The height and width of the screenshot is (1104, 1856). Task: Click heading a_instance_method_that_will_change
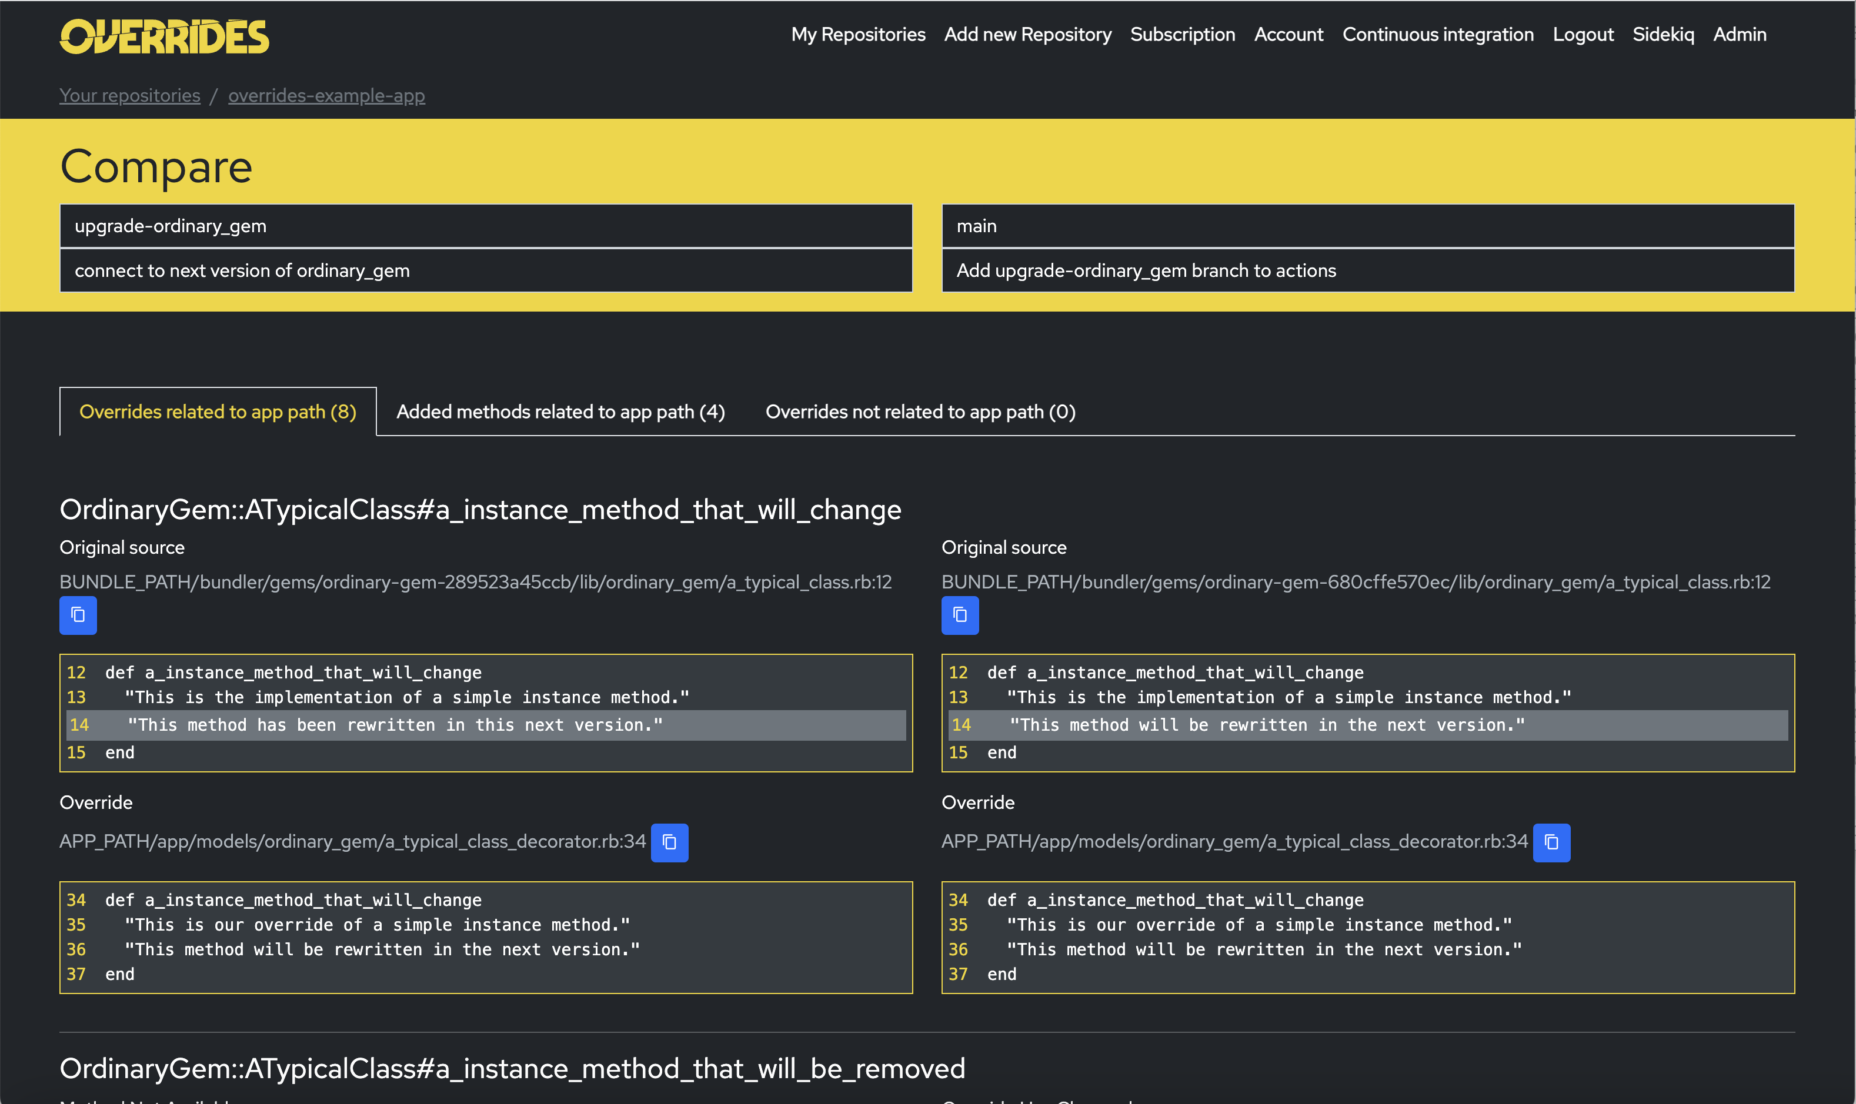(x=480, y=510)
